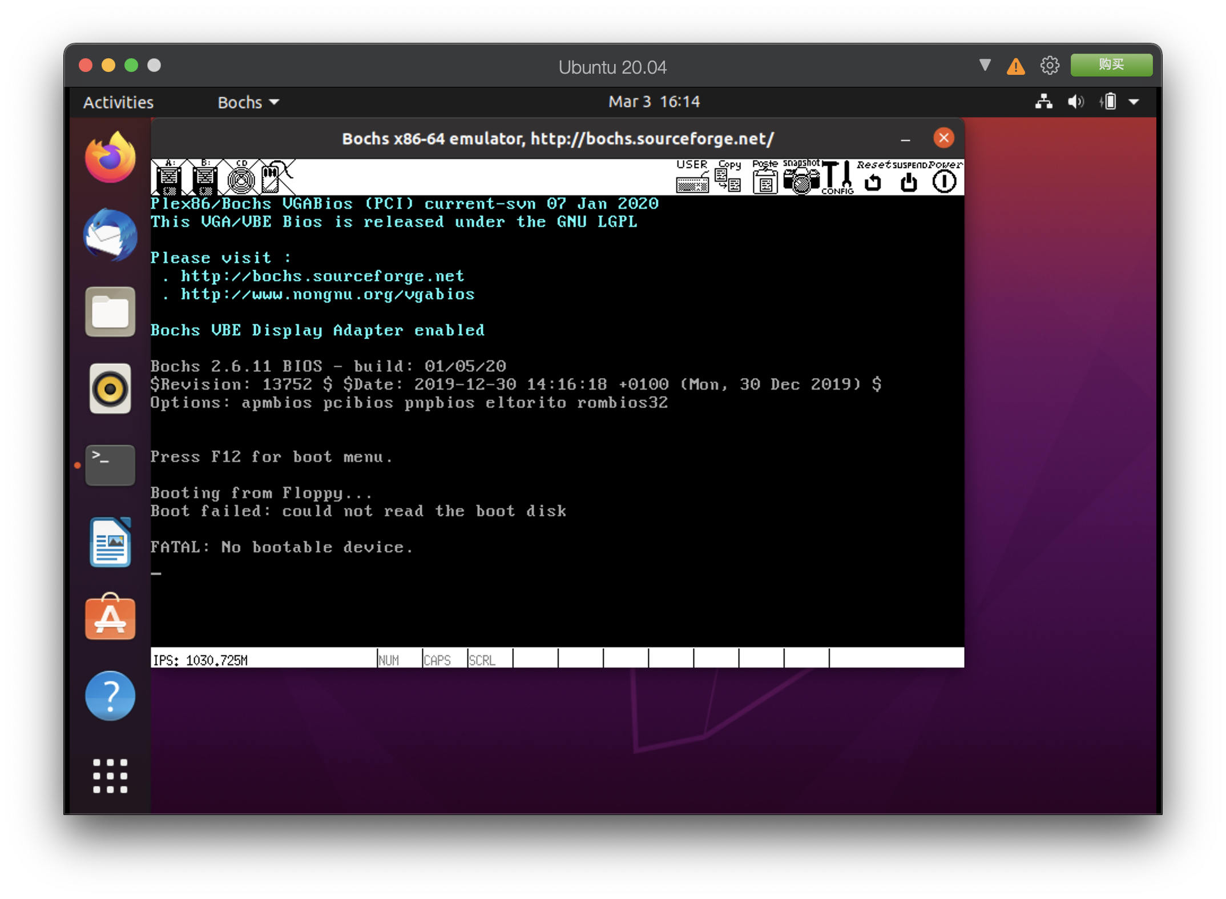
Task: Show Applications grid
Action: (110, 776)
